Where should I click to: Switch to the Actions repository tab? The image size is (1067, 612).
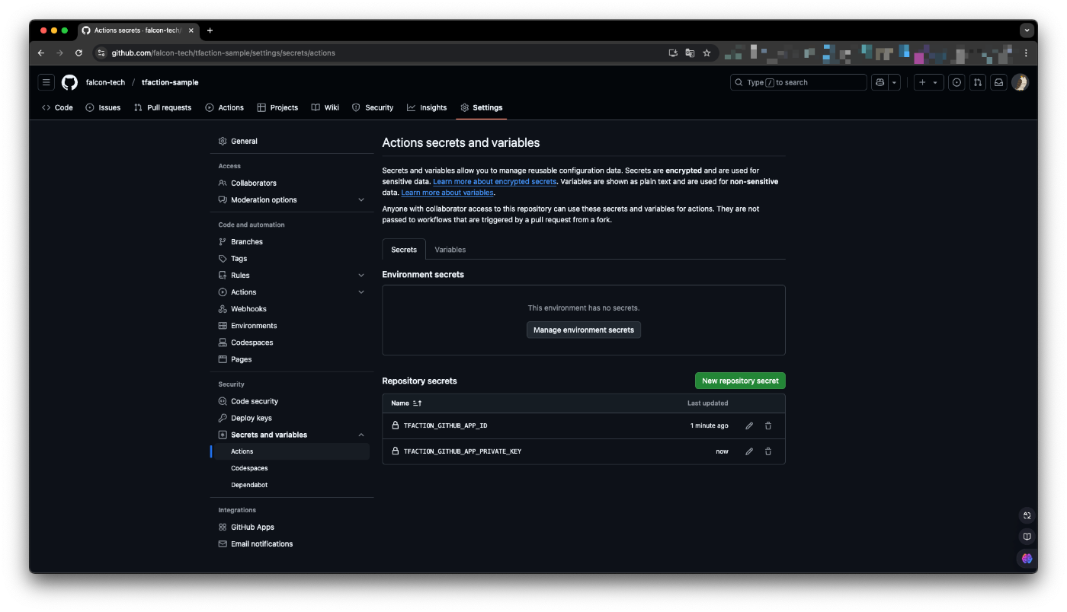point(224,107)
